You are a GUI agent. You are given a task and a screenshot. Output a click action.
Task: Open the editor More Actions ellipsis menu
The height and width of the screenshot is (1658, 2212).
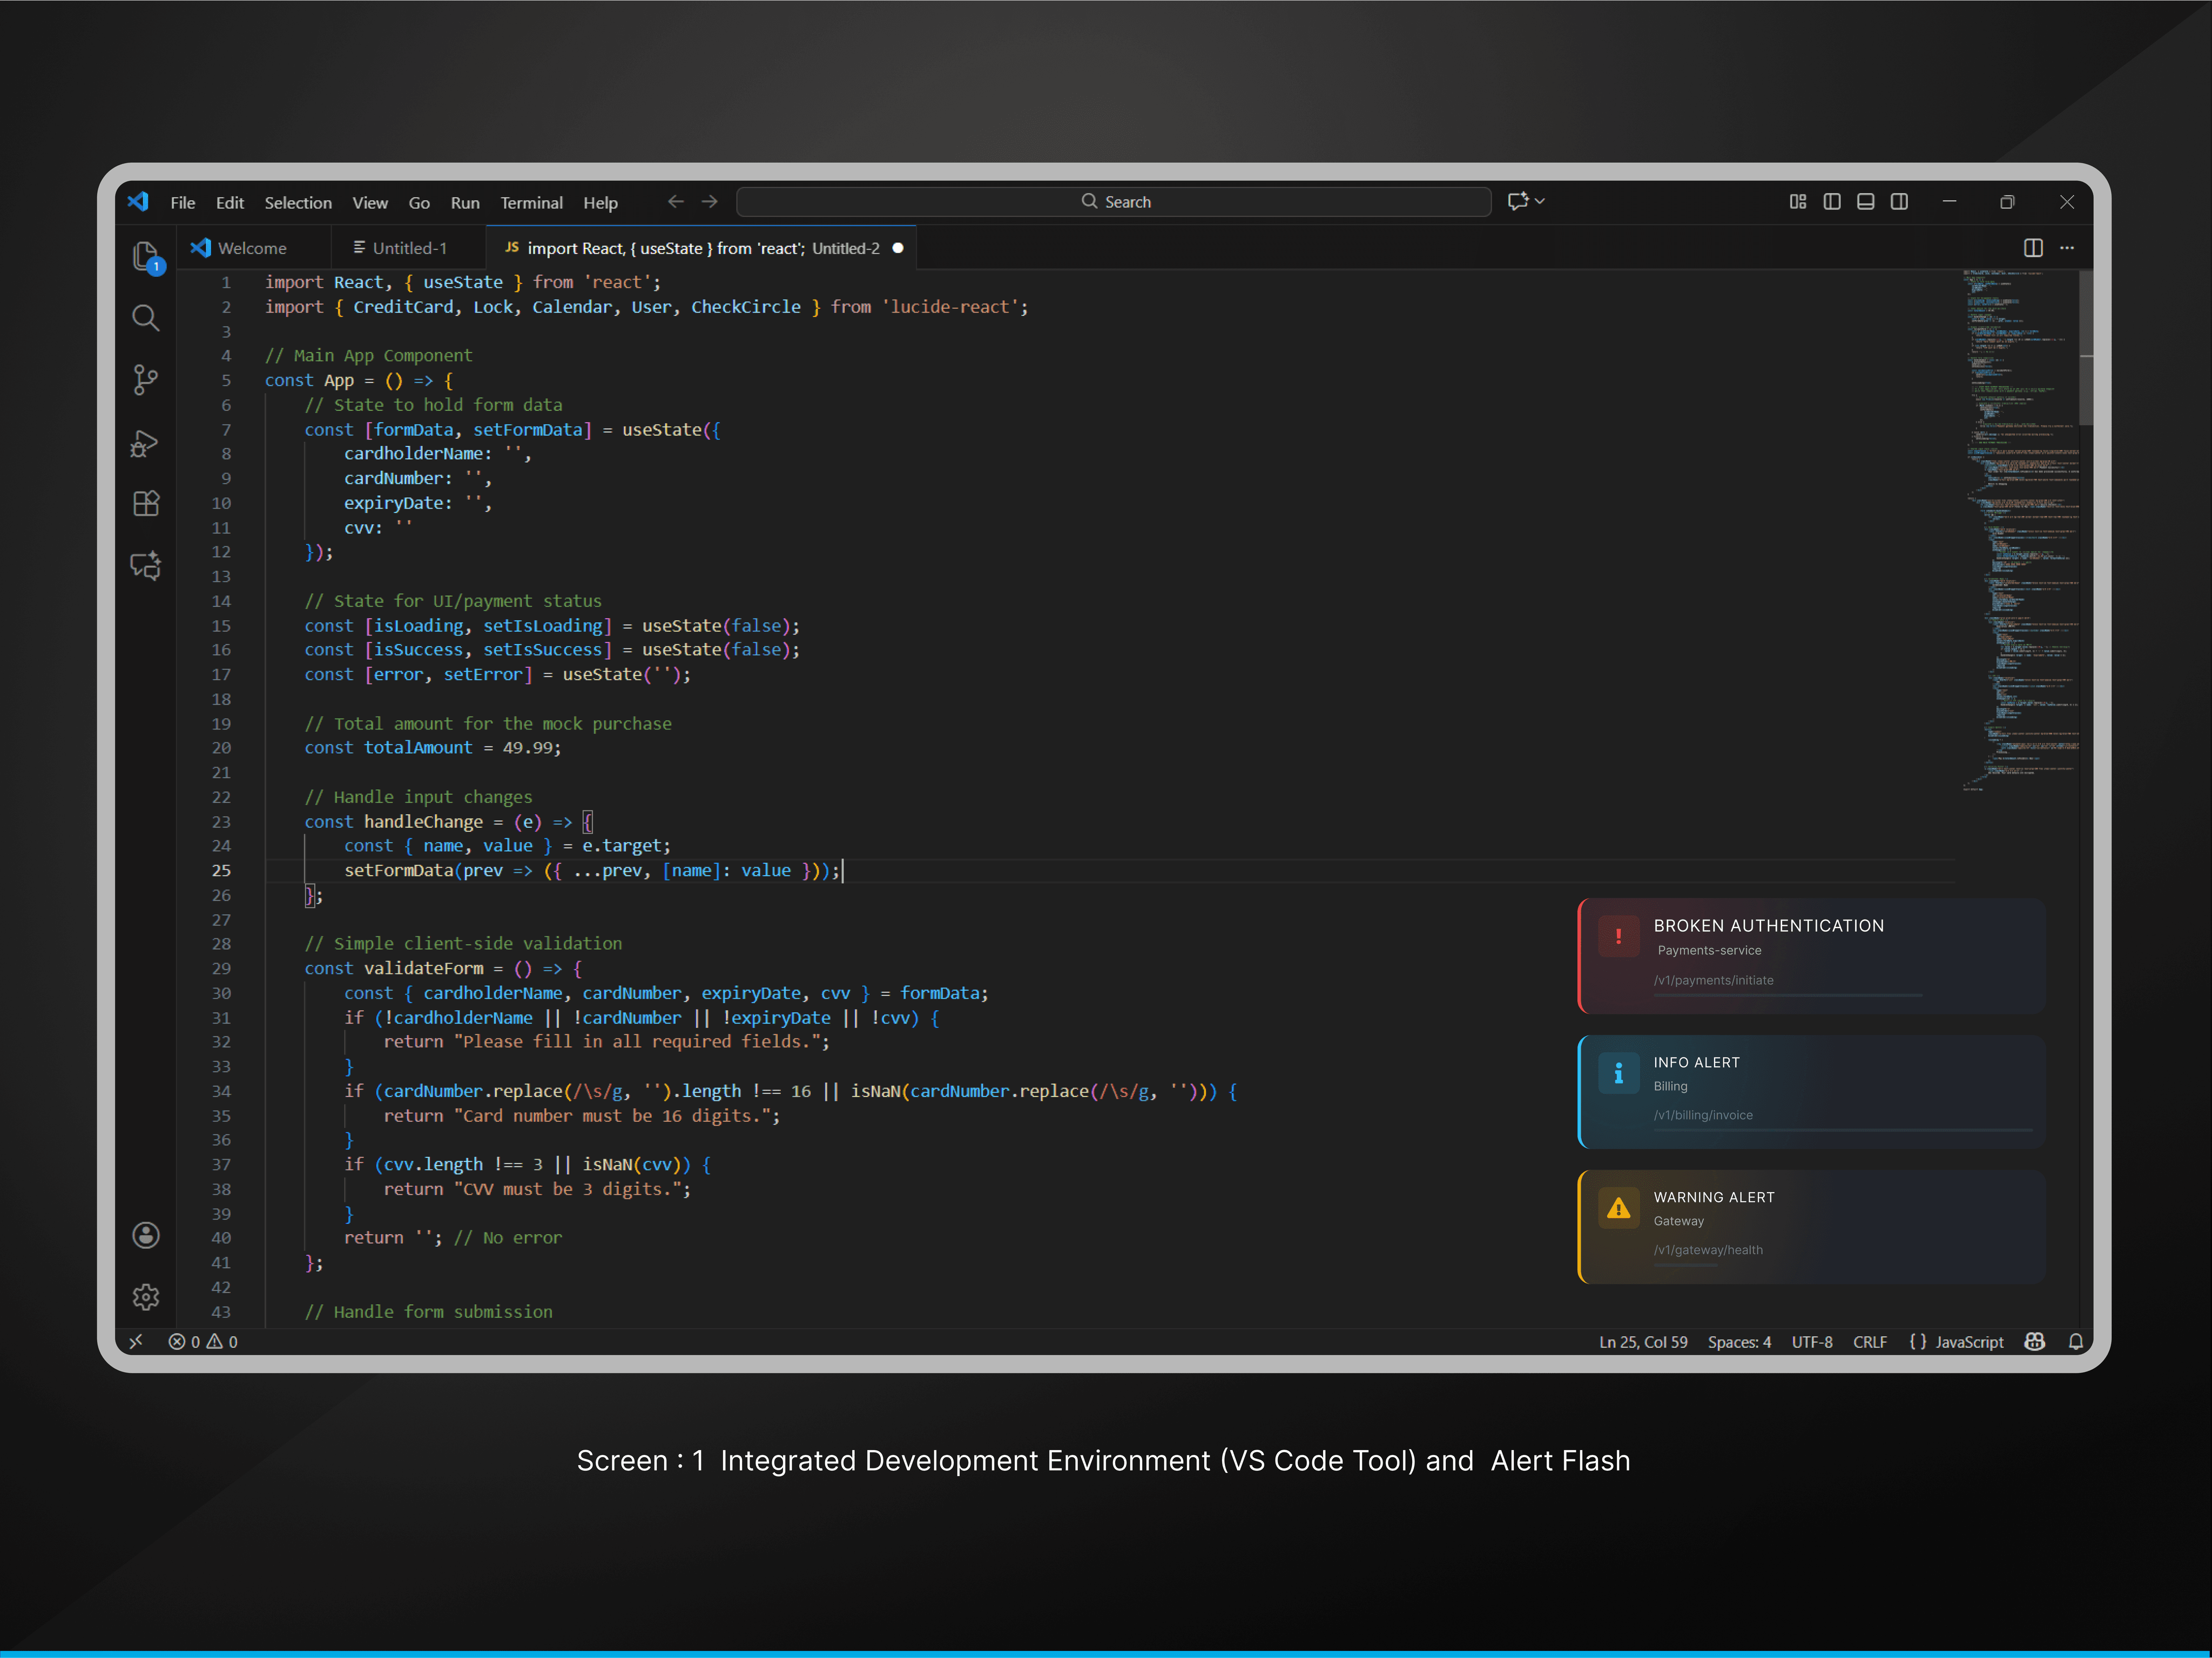(x=2067, y=248)
